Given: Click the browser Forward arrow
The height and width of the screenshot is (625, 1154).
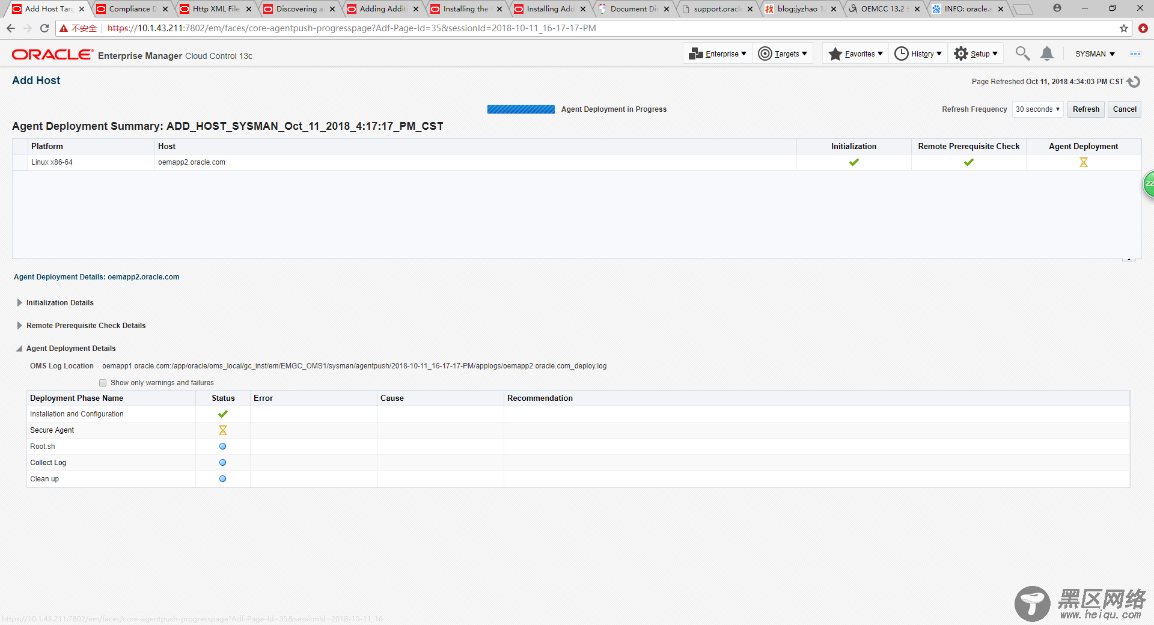Looking at the screenshot, I should click(x=28, y=28).
